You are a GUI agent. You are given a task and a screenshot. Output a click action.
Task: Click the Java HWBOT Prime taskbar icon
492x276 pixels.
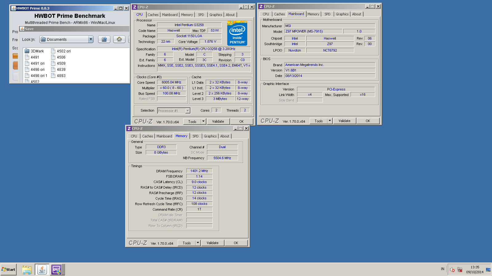[42, 270]
